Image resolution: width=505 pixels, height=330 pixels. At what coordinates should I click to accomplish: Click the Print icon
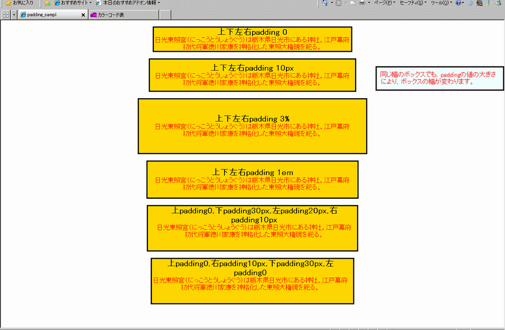[362, 3]
